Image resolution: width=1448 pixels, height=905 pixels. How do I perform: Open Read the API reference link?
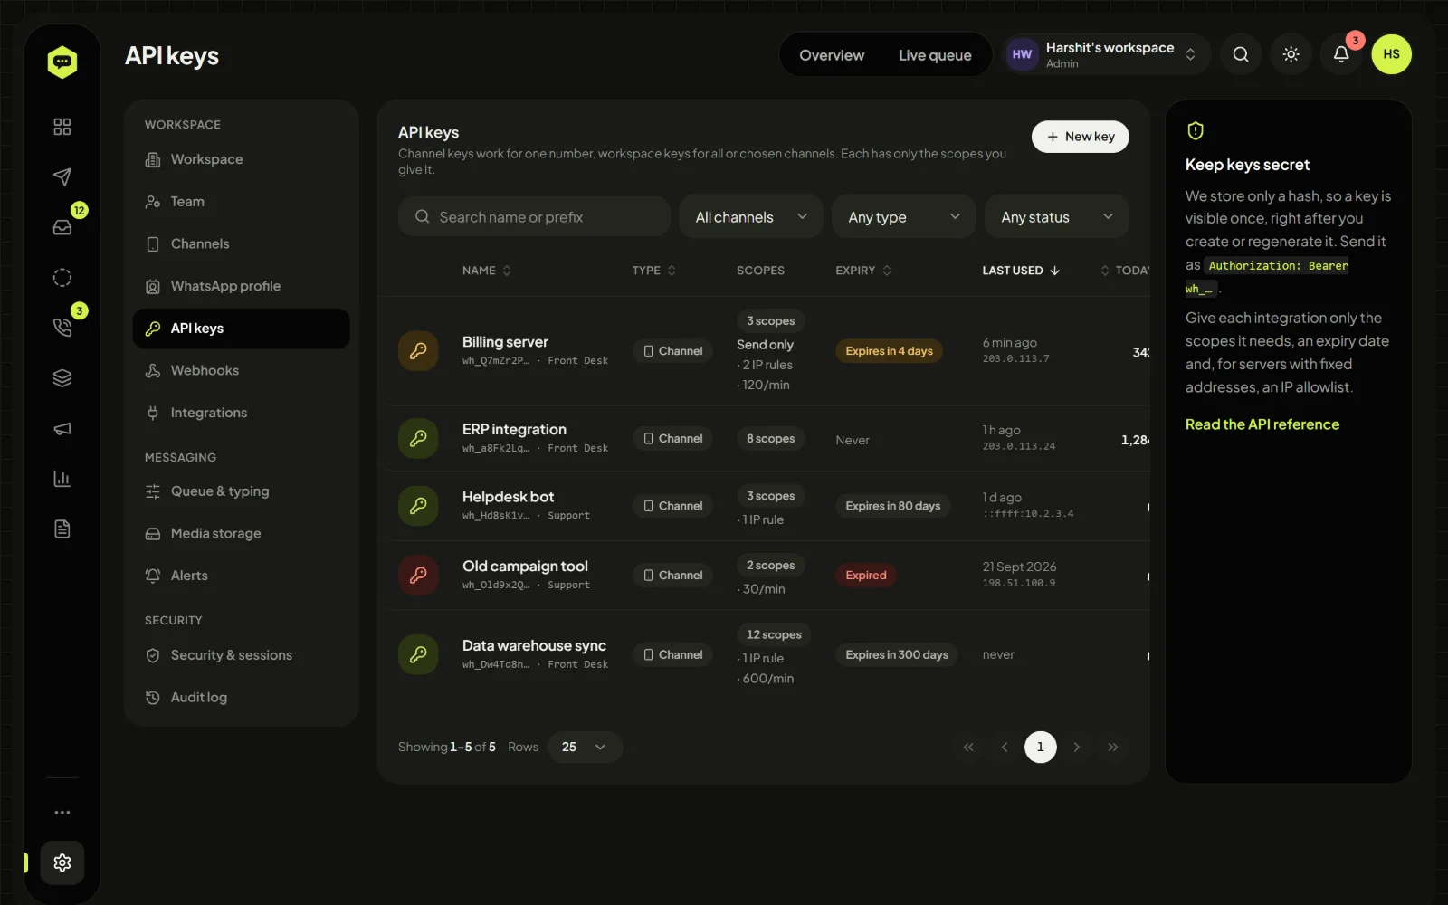[1262, 424]
